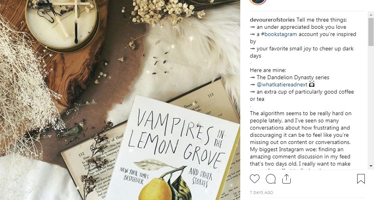Save the post with the bookmark icon

coord(361,179)
